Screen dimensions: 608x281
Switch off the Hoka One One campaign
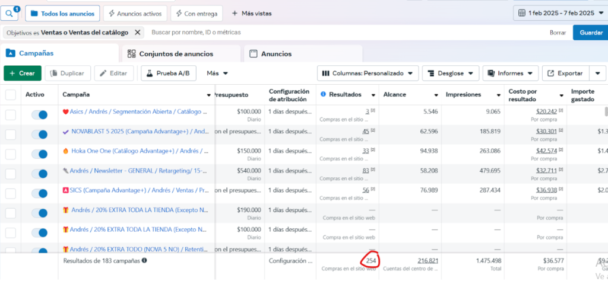40,154
